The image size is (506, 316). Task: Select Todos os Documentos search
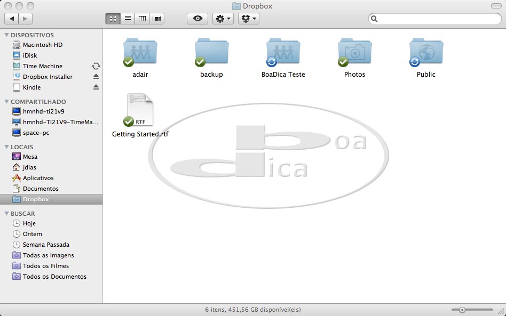click(x=51, y=277)
